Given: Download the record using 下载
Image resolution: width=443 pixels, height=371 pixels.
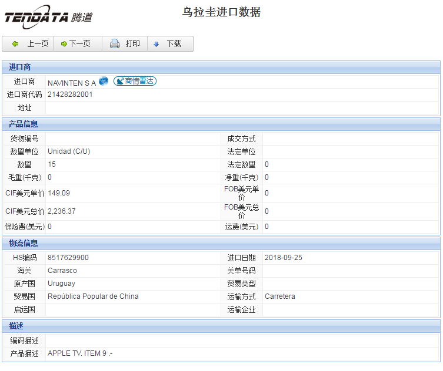Looking at the screenshot, I should click(x=168, y=44).
